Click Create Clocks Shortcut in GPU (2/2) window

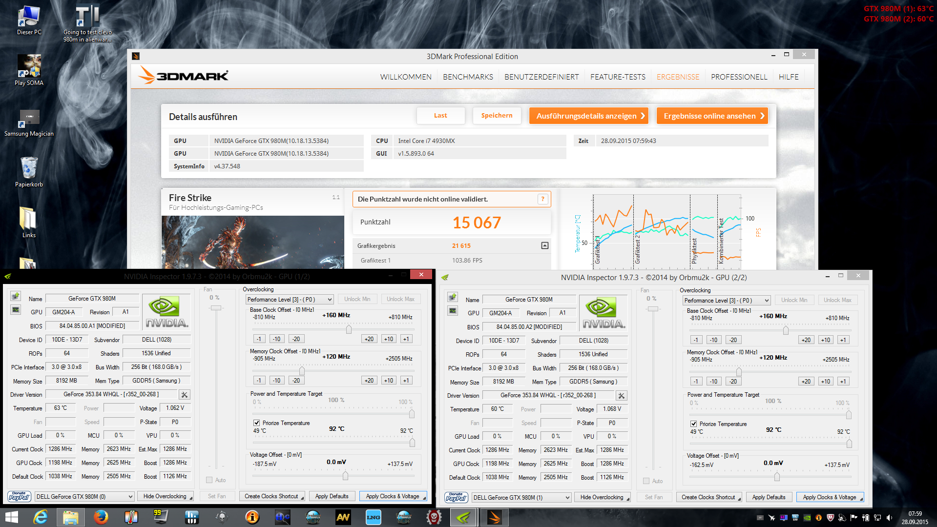click(x=709, y=497)
